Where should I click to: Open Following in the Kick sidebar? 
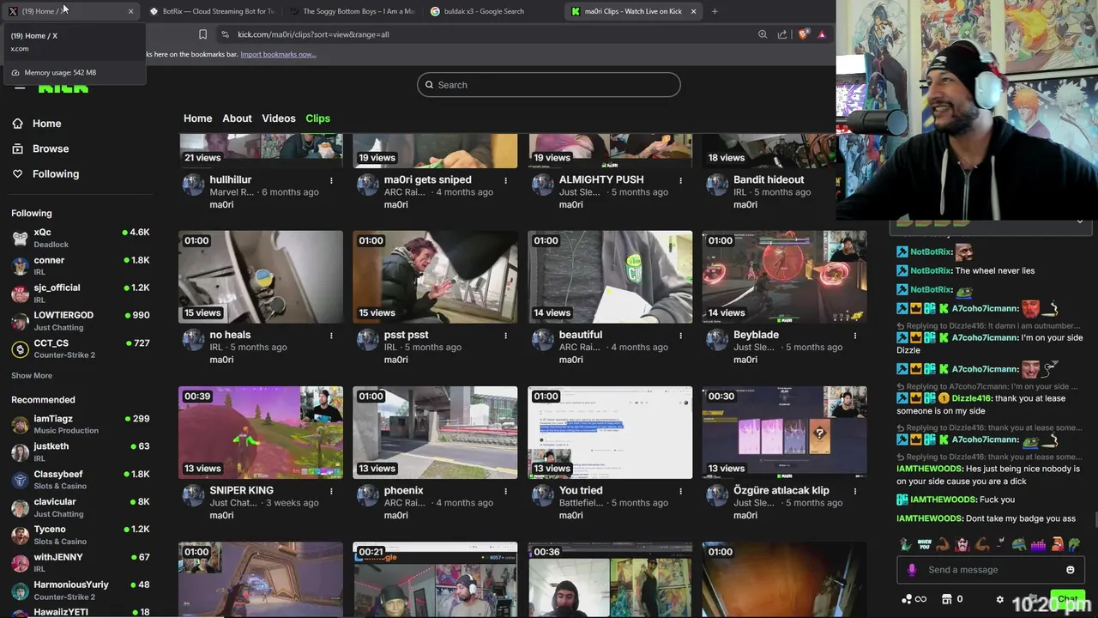[45, 173]
